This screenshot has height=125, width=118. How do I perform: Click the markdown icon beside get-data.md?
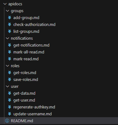click(x=10, y=93)
